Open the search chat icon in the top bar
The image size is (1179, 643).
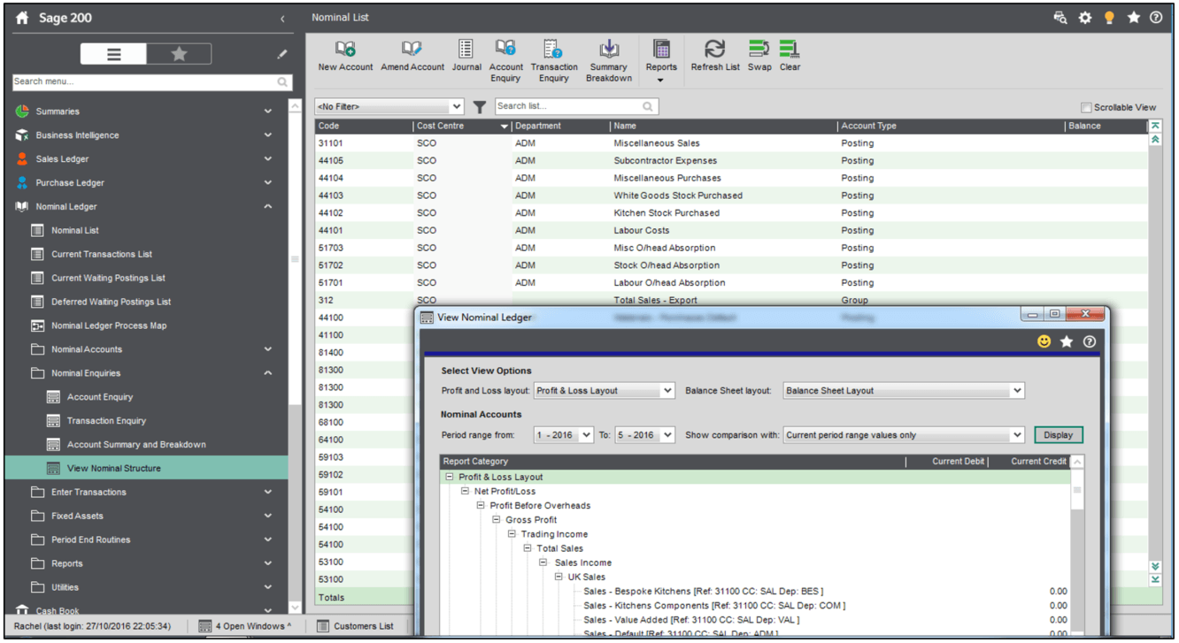(x=1060, y=18)
